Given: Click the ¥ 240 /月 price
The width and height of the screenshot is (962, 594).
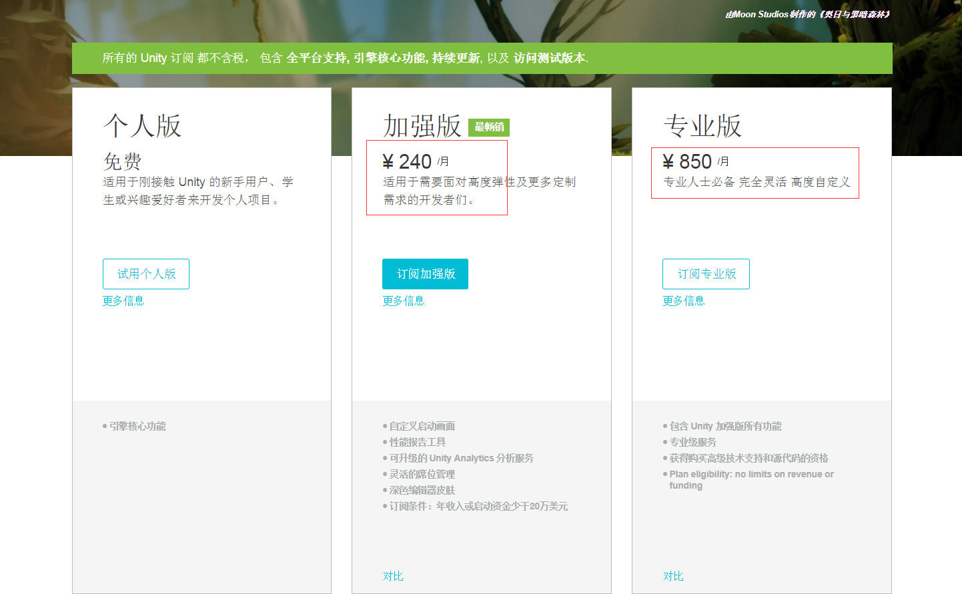Looking at the screenshot, I should tap(416, 161).
